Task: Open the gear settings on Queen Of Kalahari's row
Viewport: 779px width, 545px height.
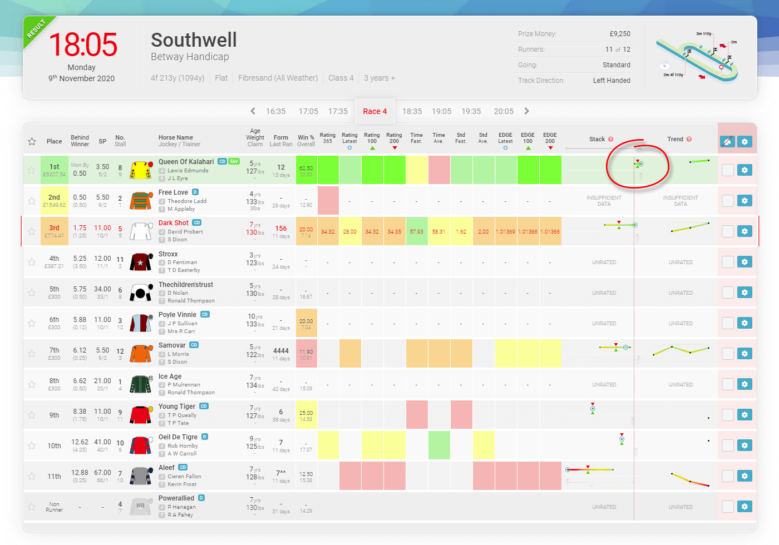Action: (745, 170)
